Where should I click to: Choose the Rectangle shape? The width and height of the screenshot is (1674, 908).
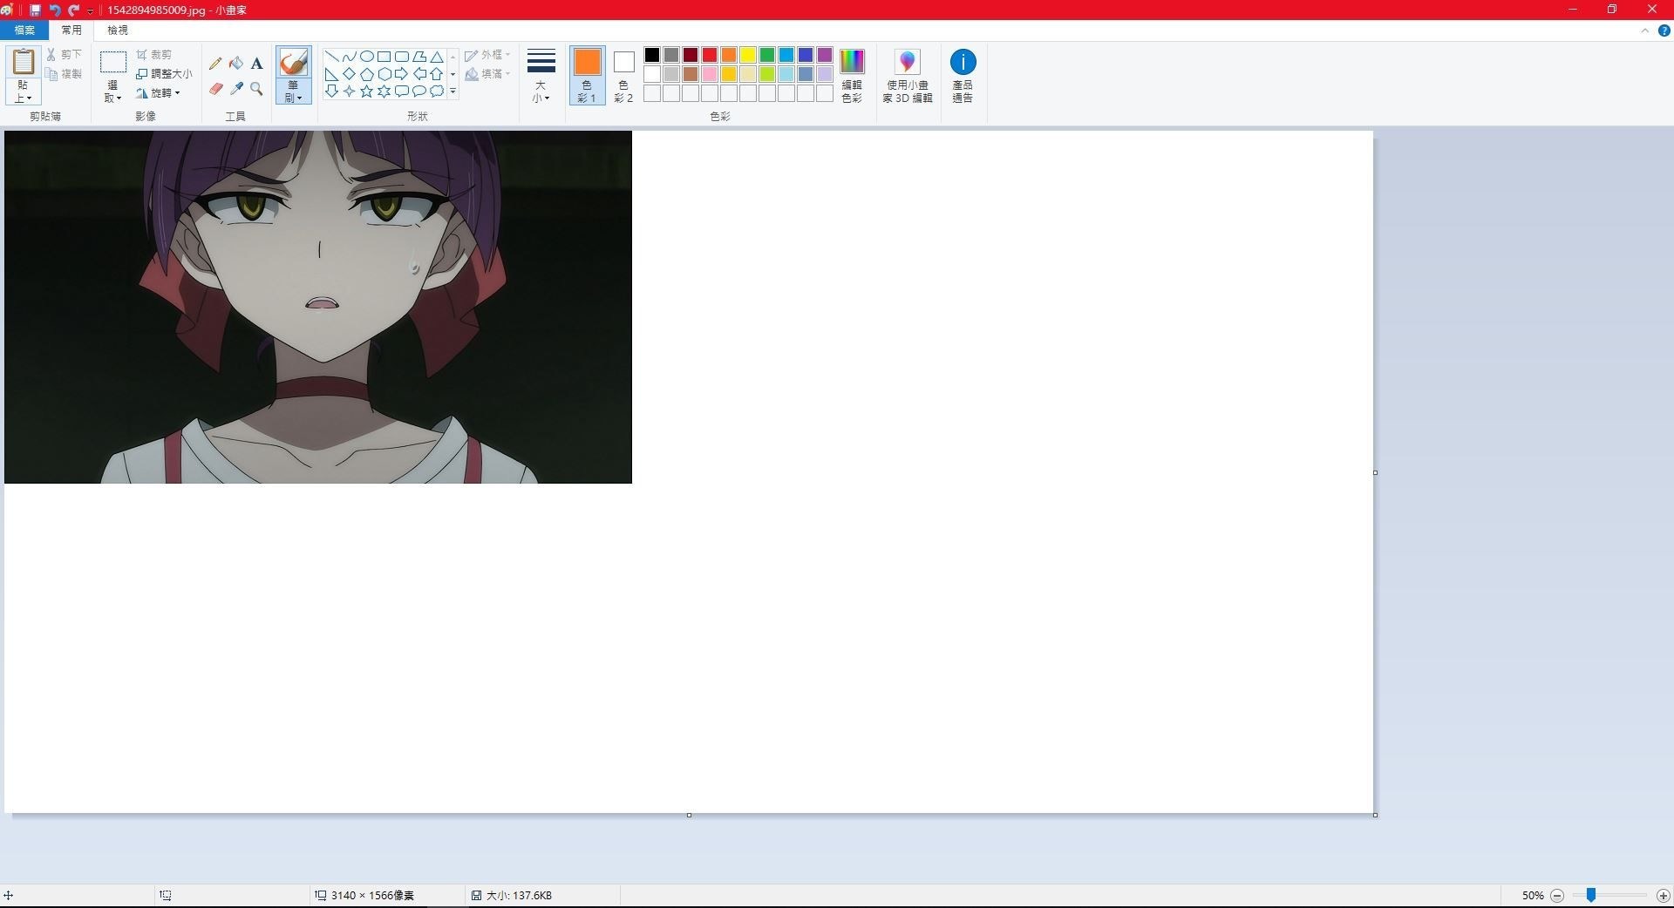[384, 57]
